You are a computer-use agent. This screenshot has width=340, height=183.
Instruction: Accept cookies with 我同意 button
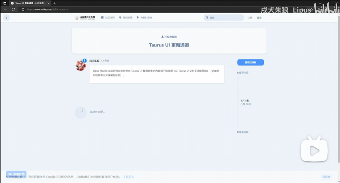pyautogui.click(x=326, y=177)
